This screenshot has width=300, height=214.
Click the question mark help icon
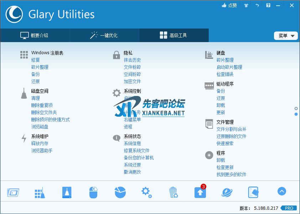pyautogui.click(x=268, y=5)
